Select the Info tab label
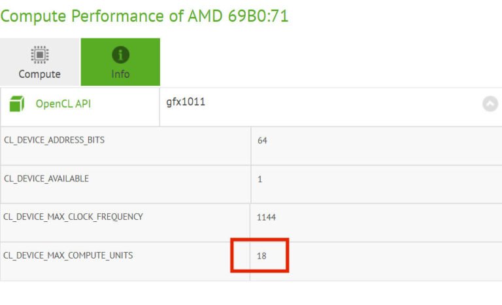This screenshot has height=305, width=502. pos(120,74)
